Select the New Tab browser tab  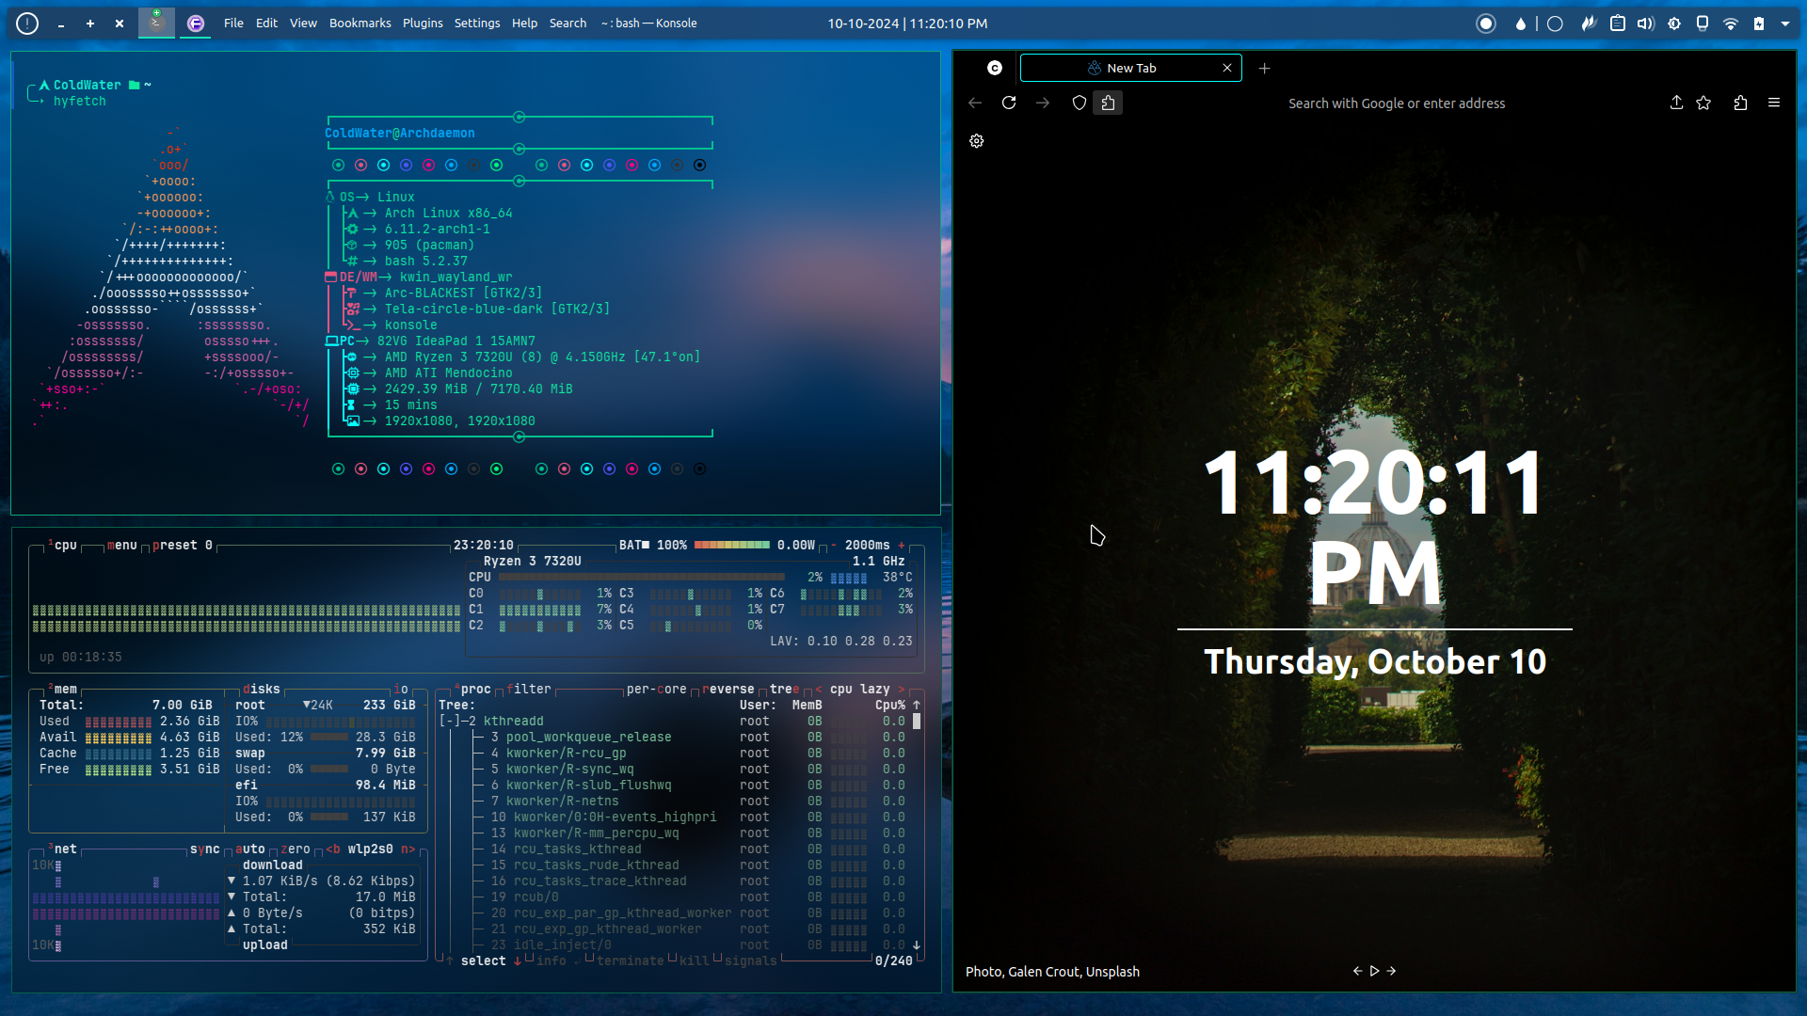[x=1130, y=68]
